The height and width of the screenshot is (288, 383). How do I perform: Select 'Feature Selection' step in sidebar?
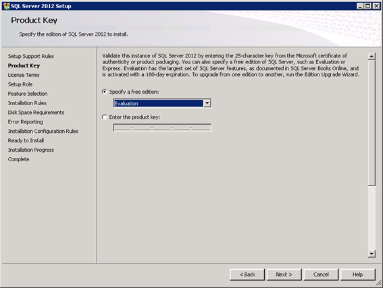pos(28,94)
